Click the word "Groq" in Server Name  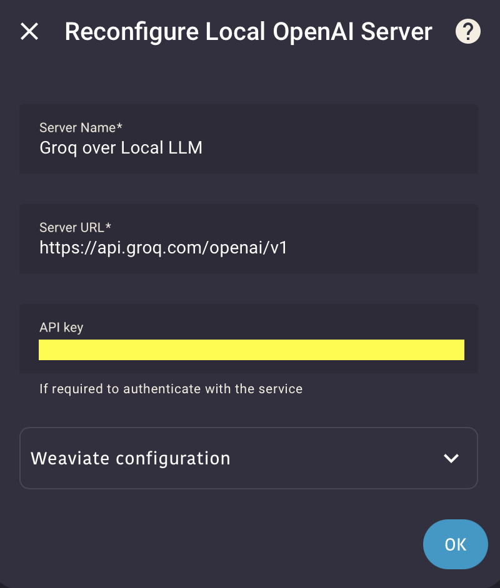click(55, 148)
